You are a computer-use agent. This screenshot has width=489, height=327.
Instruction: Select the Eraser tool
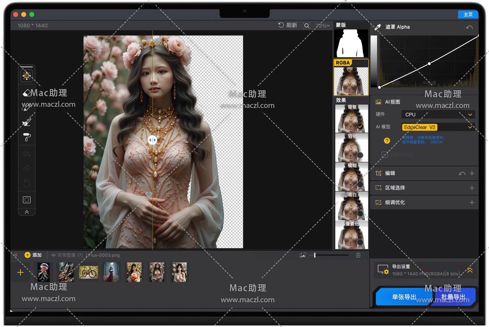coord(27,93)
